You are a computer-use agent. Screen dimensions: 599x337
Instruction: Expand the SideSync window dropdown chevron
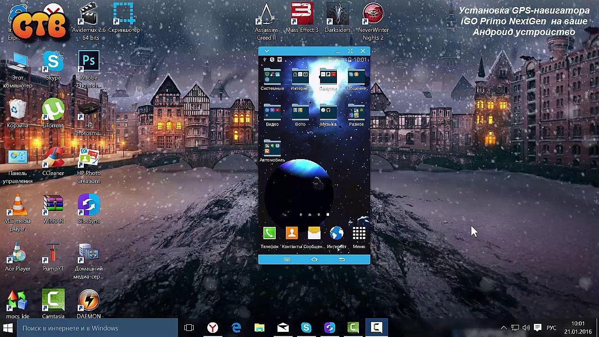coord(267,51)
